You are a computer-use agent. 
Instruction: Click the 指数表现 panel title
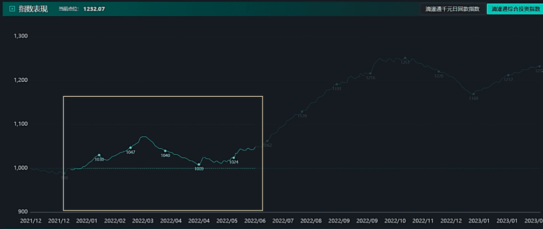(33, 9)
